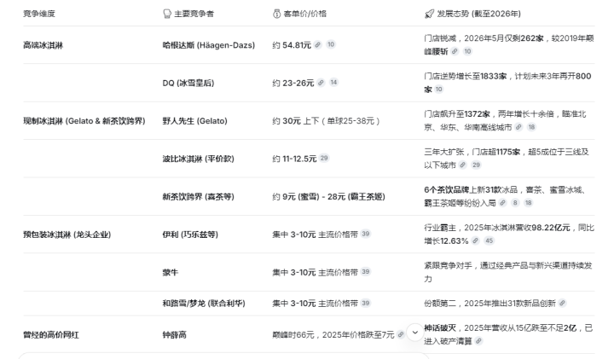Screen dimensions: 614x359
Task: Open citation badge 39 in 蒙牛 row
Action: point(365,272)
